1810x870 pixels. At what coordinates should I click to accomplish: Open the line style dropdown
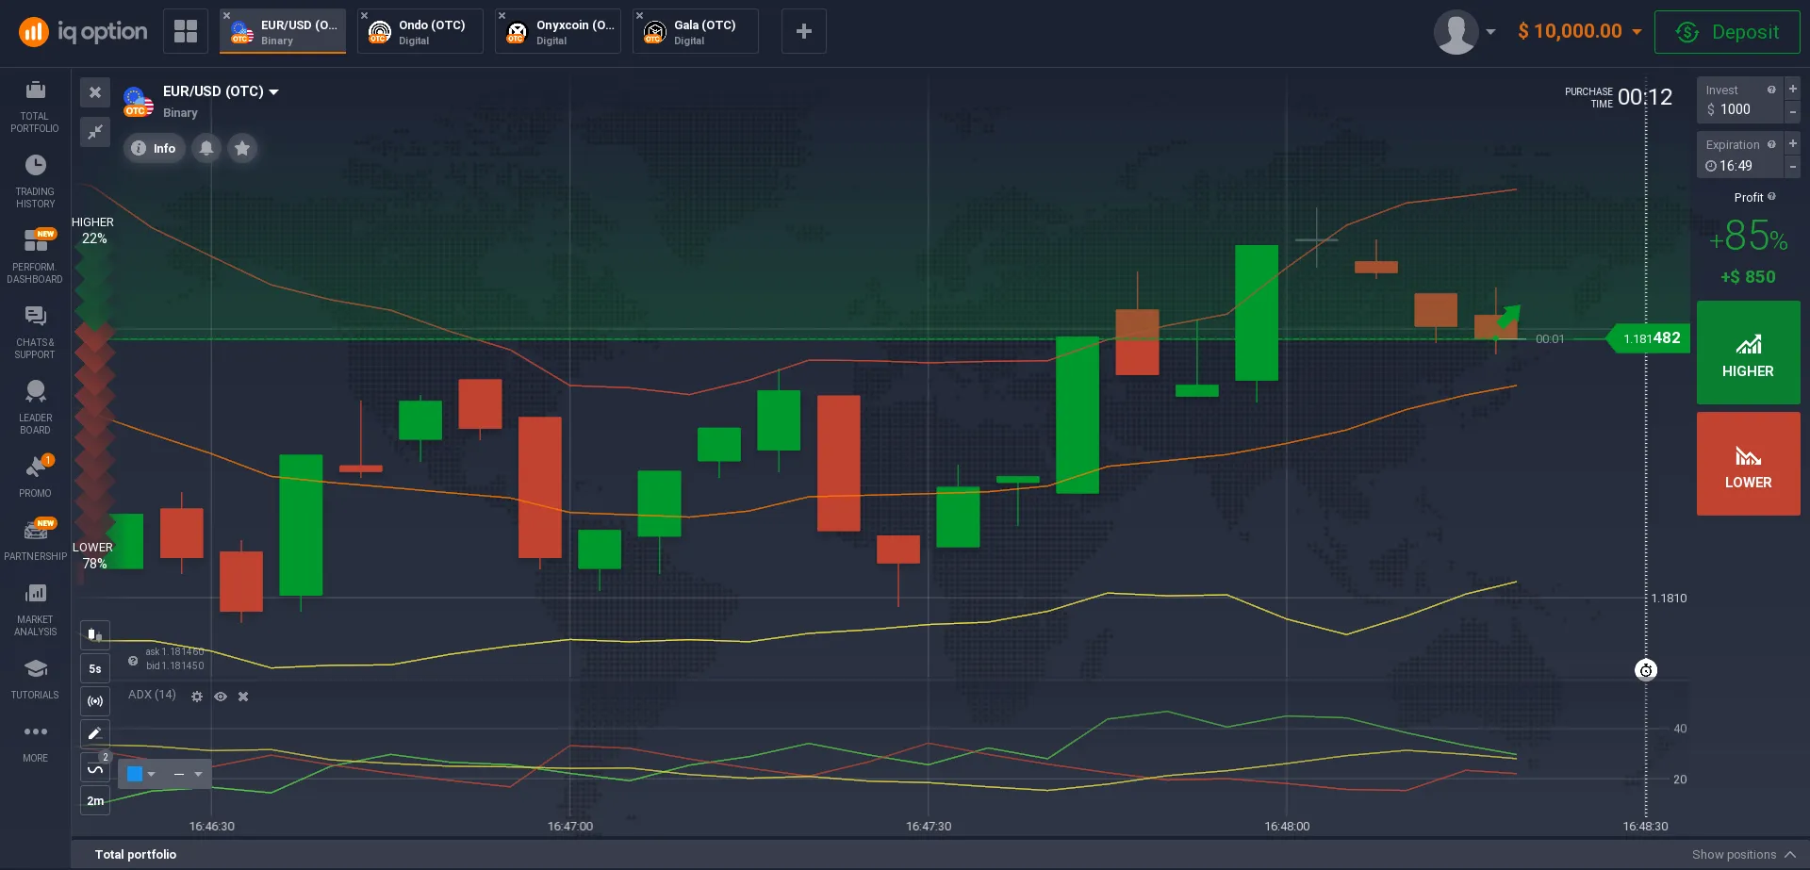click(188, 775)
